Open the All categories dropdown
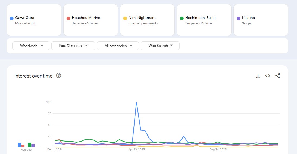 point(118,46)
